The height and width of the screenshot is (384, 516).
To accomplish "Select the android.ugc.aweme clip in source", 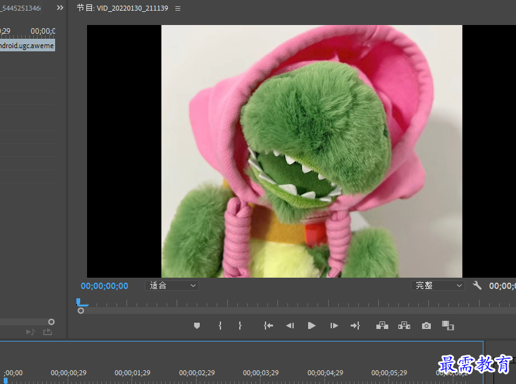I will click(x=28, y=46).
